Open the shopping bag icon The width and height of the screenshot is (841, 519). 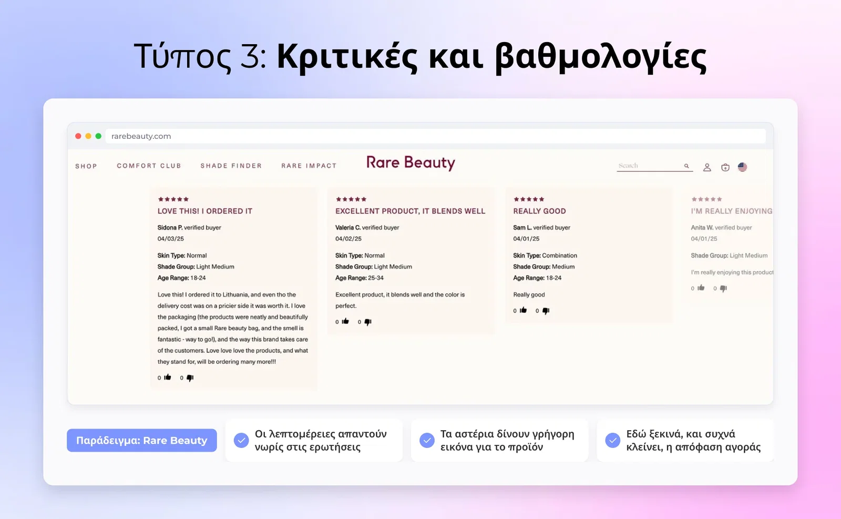click(x=725, y=167)
